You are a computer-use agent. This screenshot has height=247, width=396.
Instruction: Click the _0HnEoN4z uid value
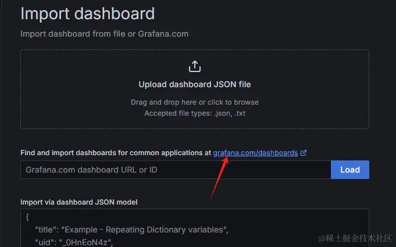pos(85,242)
